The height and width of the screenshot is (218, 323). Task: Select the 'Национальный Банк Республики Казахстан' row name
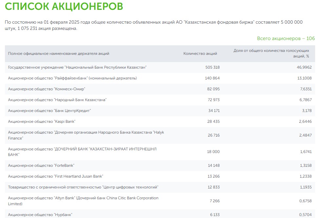coord(77,67)
